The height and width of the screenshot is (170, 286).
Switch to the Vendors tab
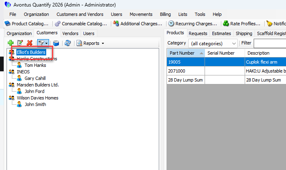pyautogui.click(x=70, y=33)
